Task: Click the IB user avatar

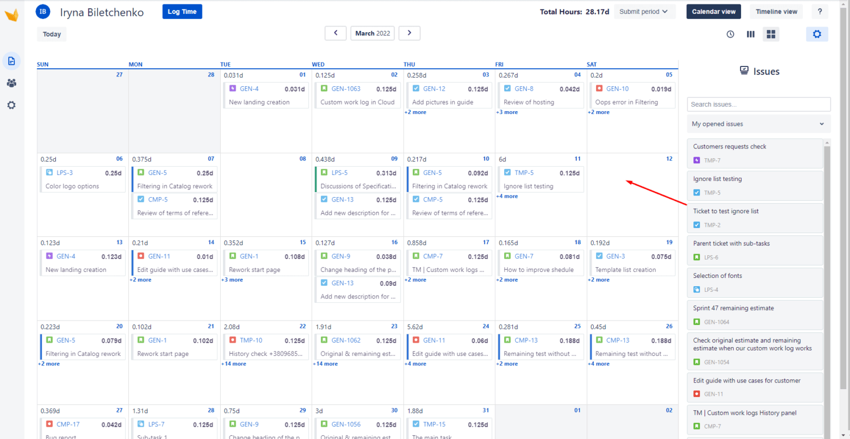Action: [x=43, y=11]
